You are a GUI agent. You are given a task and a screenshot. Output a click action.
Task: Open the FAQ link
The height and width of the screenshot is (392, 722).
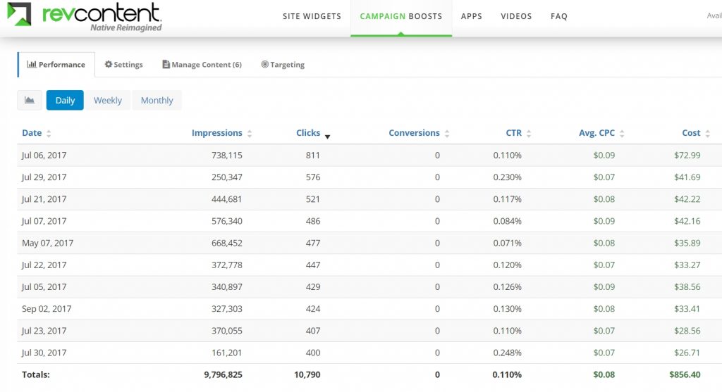pyautogui.click(x=559, y=16)
